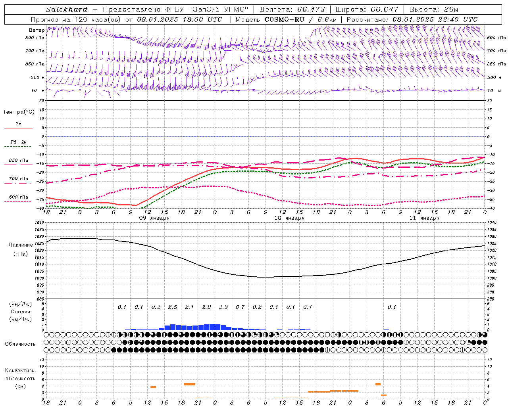Click the 2.1 precipitation amount value
Image resolution: width=508 pixels, height=406 pixels.
tap(189, 307)
